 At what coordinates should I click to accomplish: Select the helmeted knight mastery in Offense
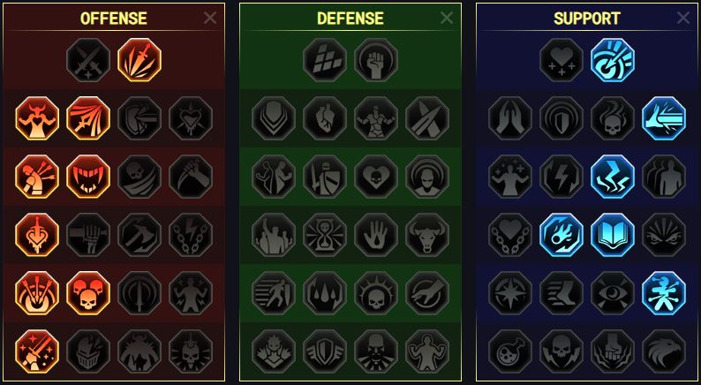coord(88,351)
